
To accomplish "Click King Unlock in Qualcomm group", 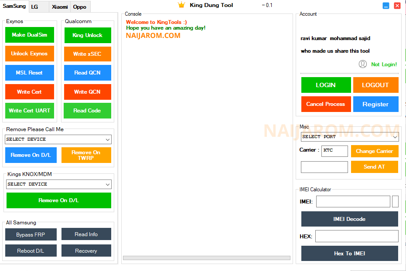I will pos(88,35).
